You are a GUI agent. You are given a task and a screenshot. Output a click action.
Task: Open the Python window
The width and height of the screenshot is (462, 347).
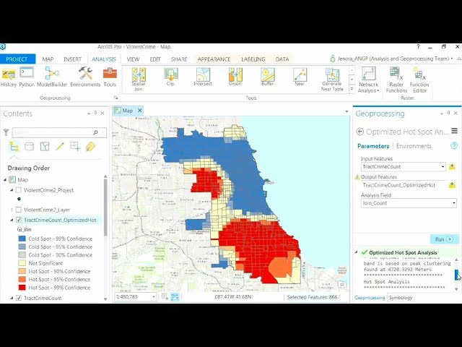pyautogui.click(x=27, y=77)
